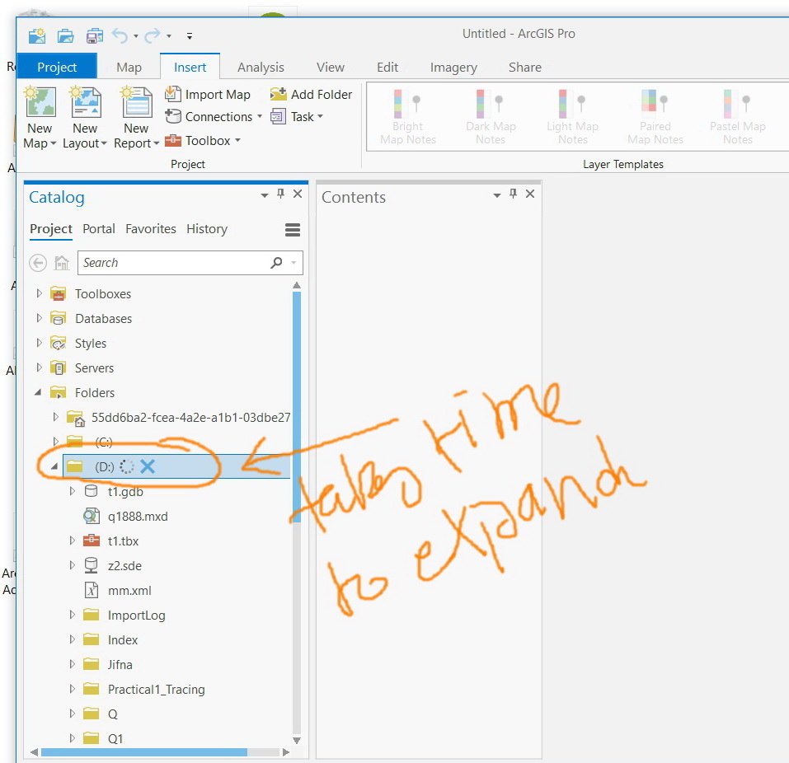
Task: Select the z2.sde connection item
Action: pyautogui.click(x=124, y=565)
